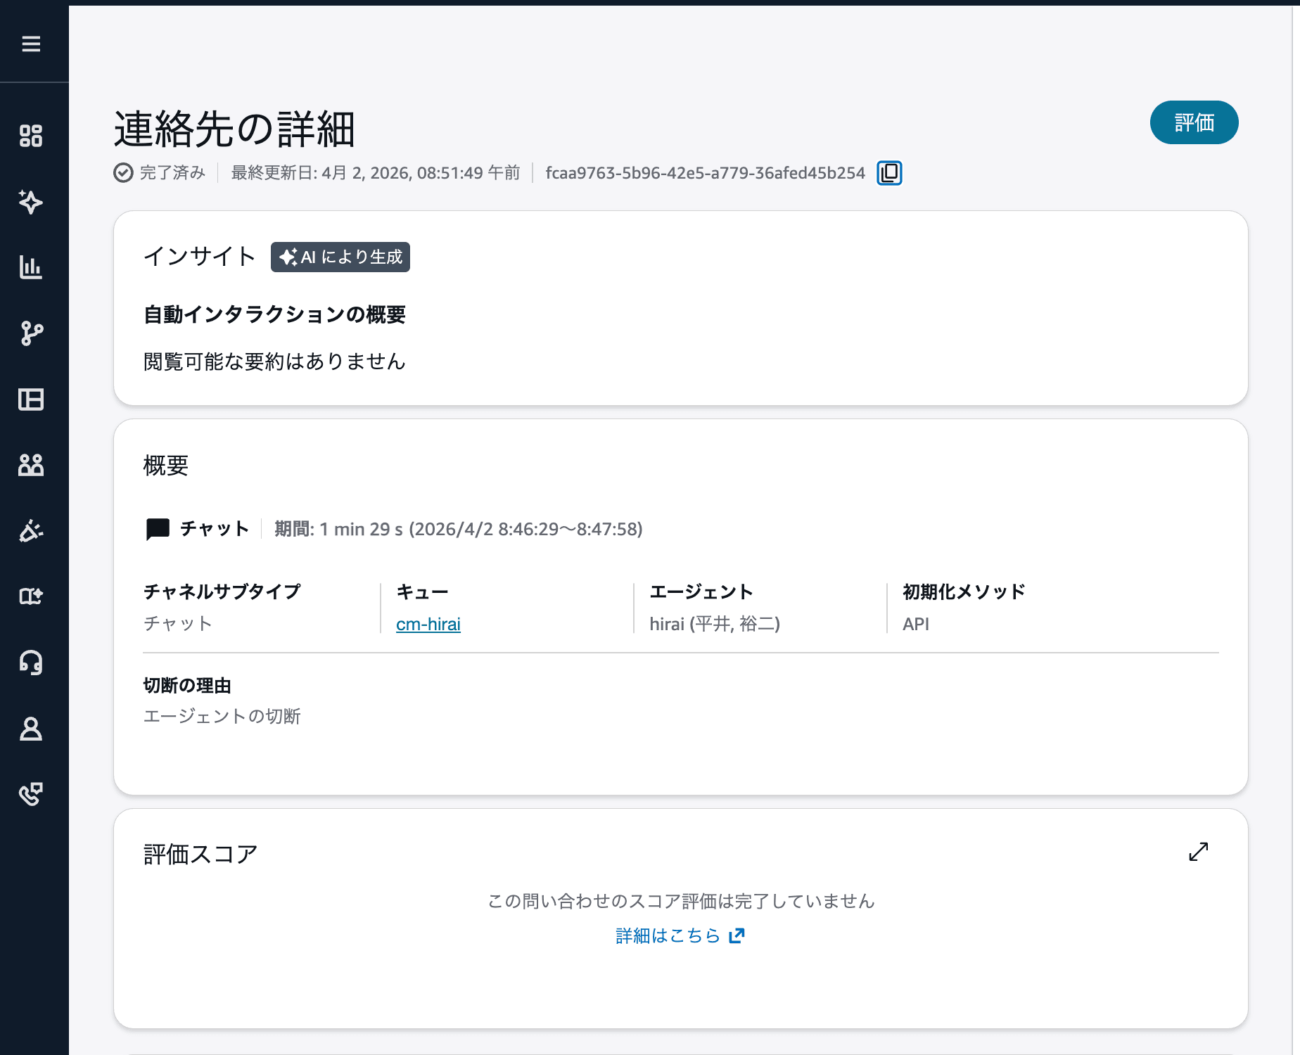Screen dimensions: 1300x1055
Task: Open the AI sparkle feature in the sidebar
Action: pos(32,202)
